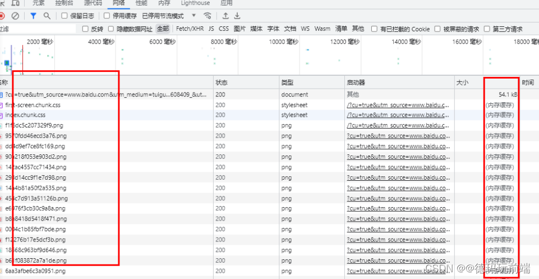Open the 内存 tab

coord(164,3)
